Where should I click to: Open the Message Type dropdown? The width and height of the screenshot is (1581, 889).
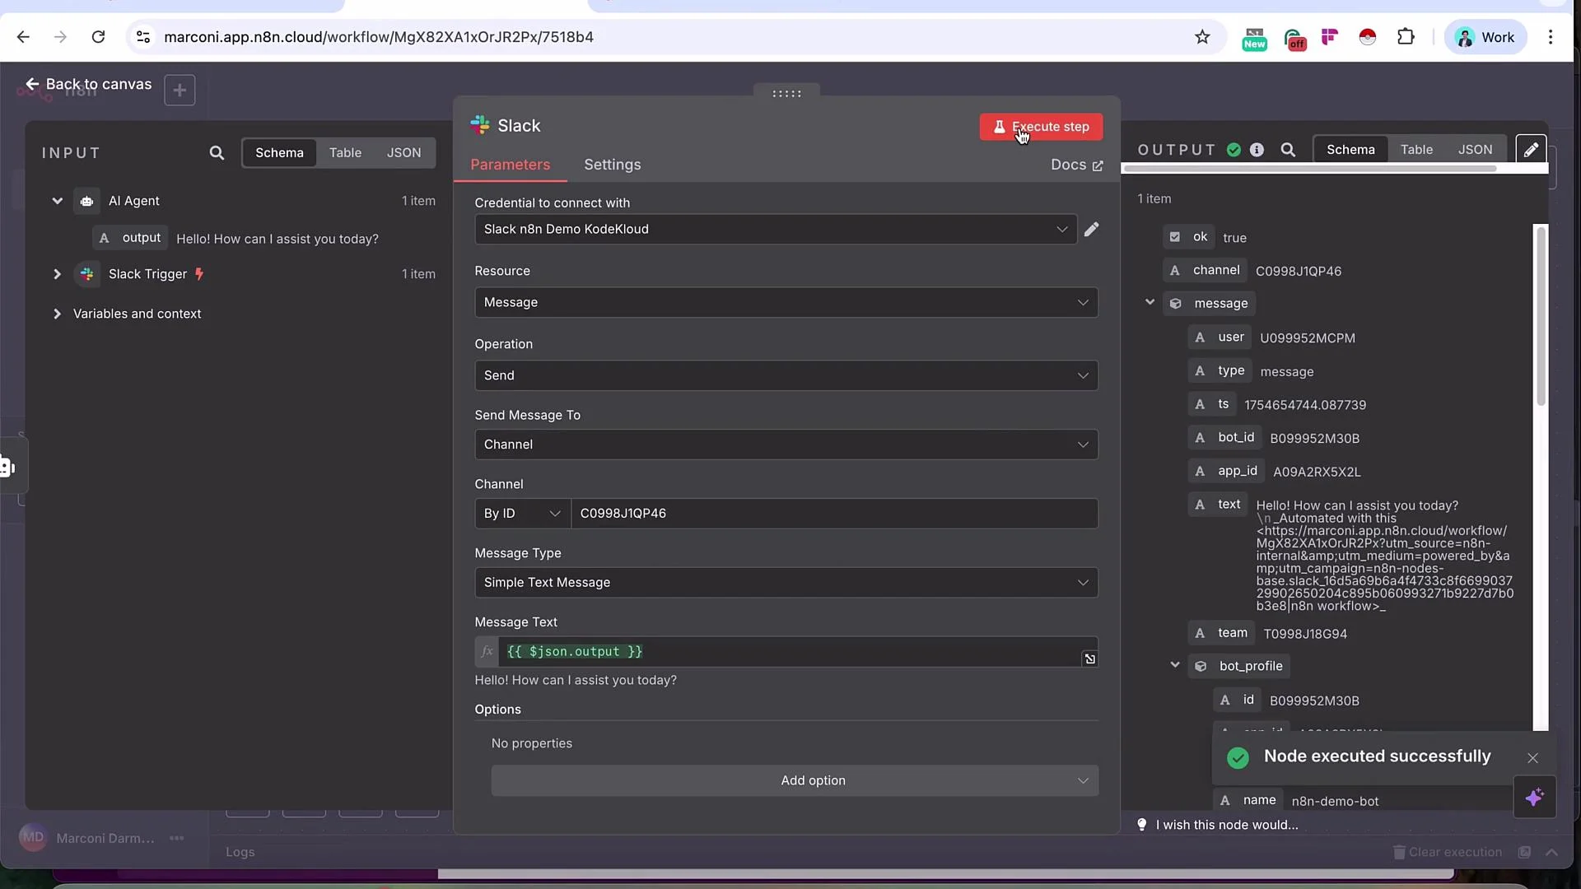786,583
